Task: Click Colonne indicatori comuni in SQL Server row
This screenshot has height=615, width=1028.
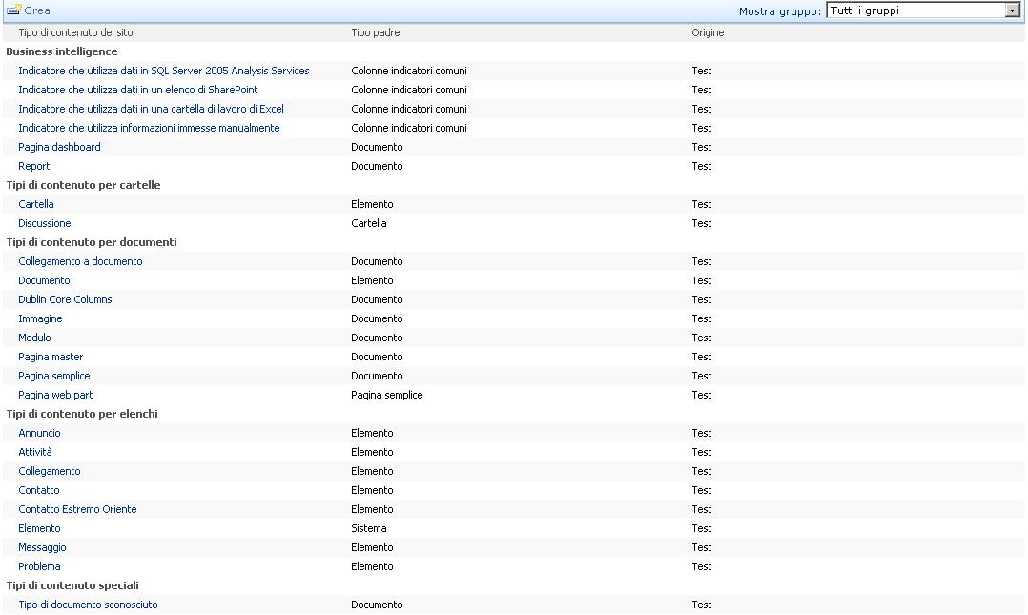Action: [409, 71]
